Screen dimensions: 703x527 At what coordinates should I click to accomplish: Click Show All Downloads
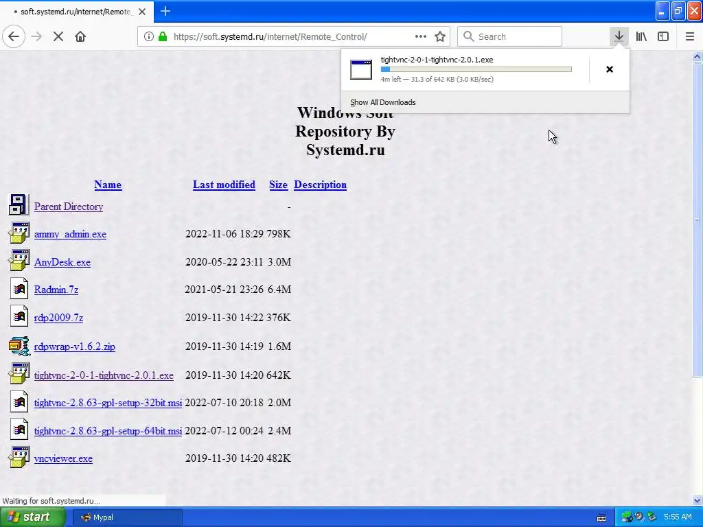point(383,102)
